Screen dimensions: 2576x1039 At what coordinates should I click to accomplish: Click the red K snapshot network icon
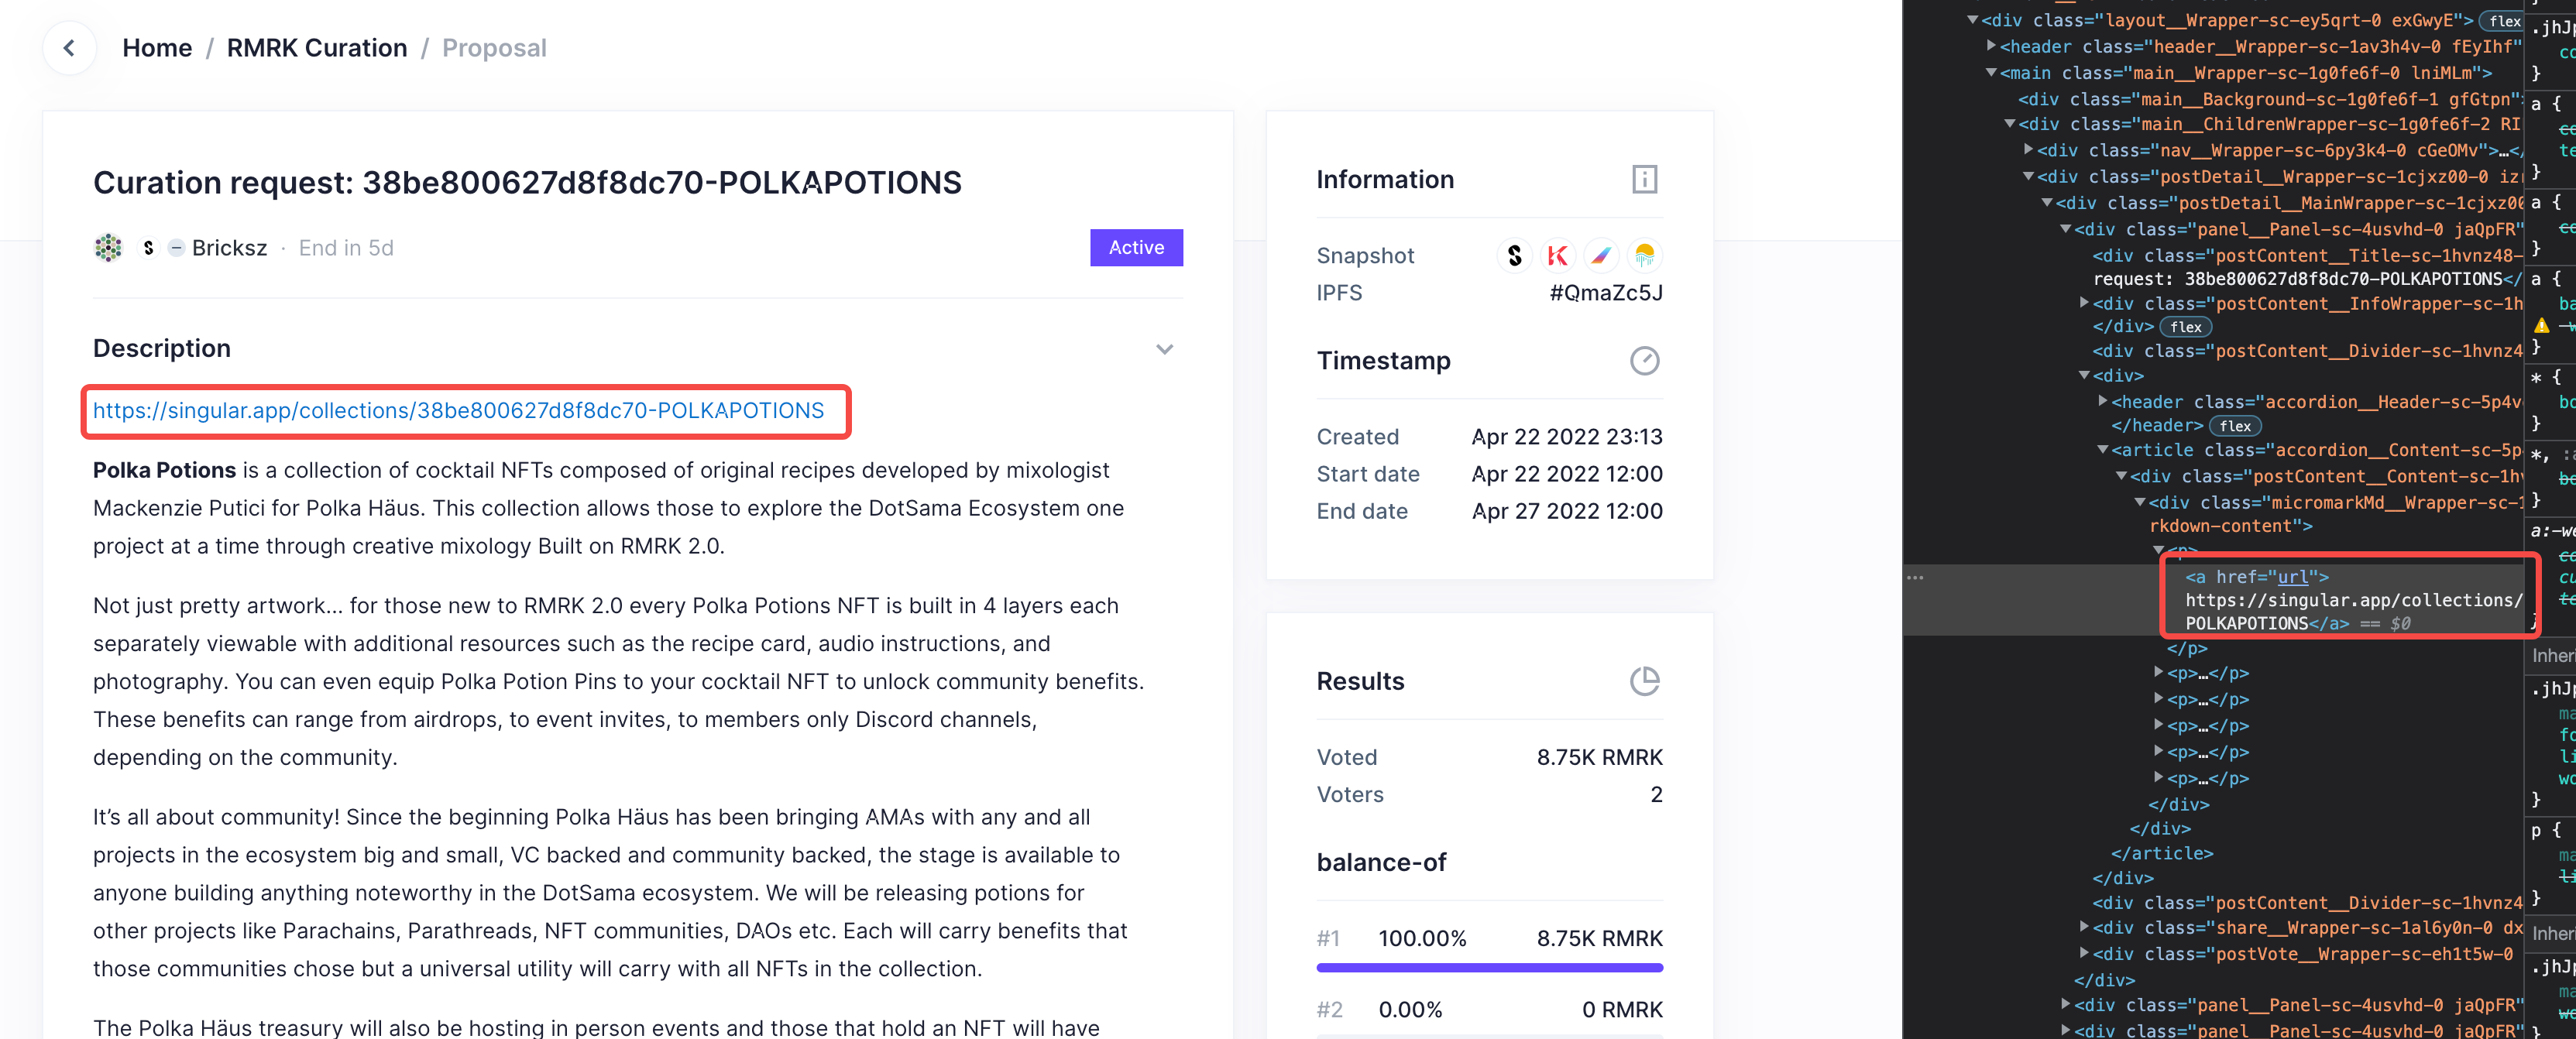pyautogui.click(x=1557, y=256)
